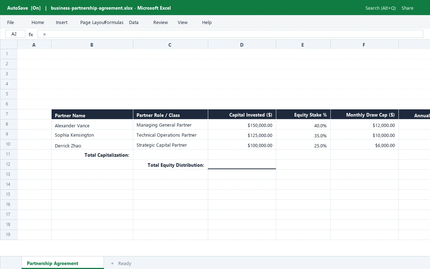Select the Alexander Vance cell
Screen dimensions: 430x269
pos(92,124)
